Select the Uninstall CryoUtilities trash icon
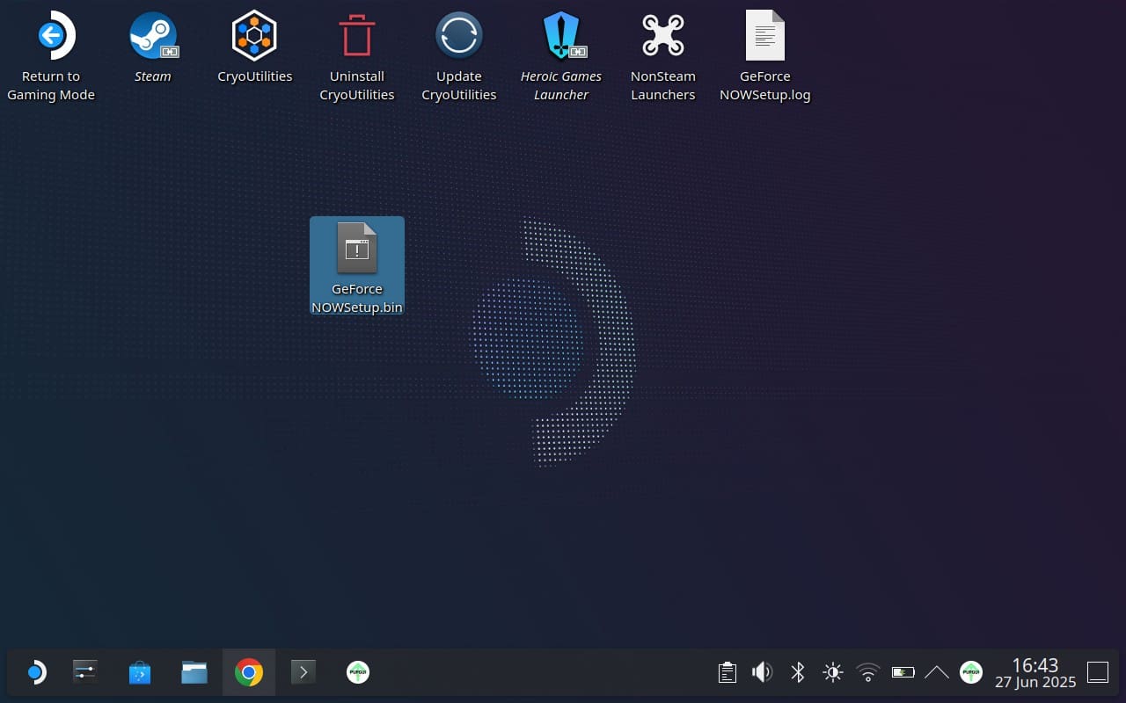The image size is (1126, 703). pyautogui.click(x=356, y=37)
